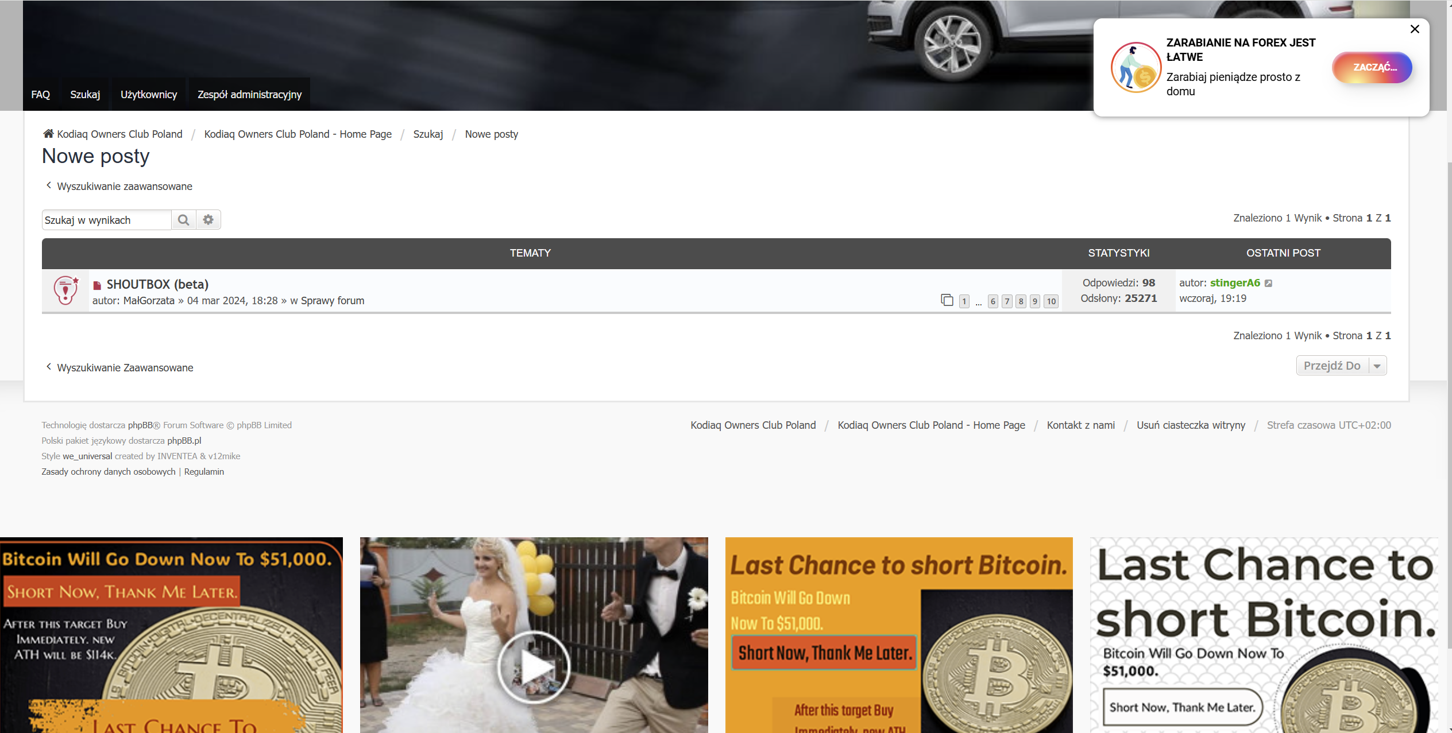Open the orange Last Chance Bitcoin ad

point(899,635)
